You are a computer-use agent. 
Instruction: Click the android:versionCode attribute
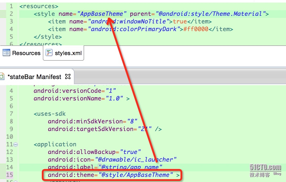point(68,91)
